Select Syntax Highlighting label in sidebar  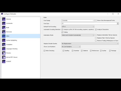click(12, 40)
